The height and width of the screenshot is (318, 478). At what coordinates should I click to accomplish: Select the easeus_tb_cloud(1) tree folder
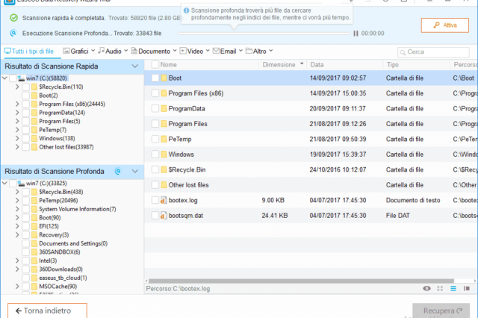point(63,278)
